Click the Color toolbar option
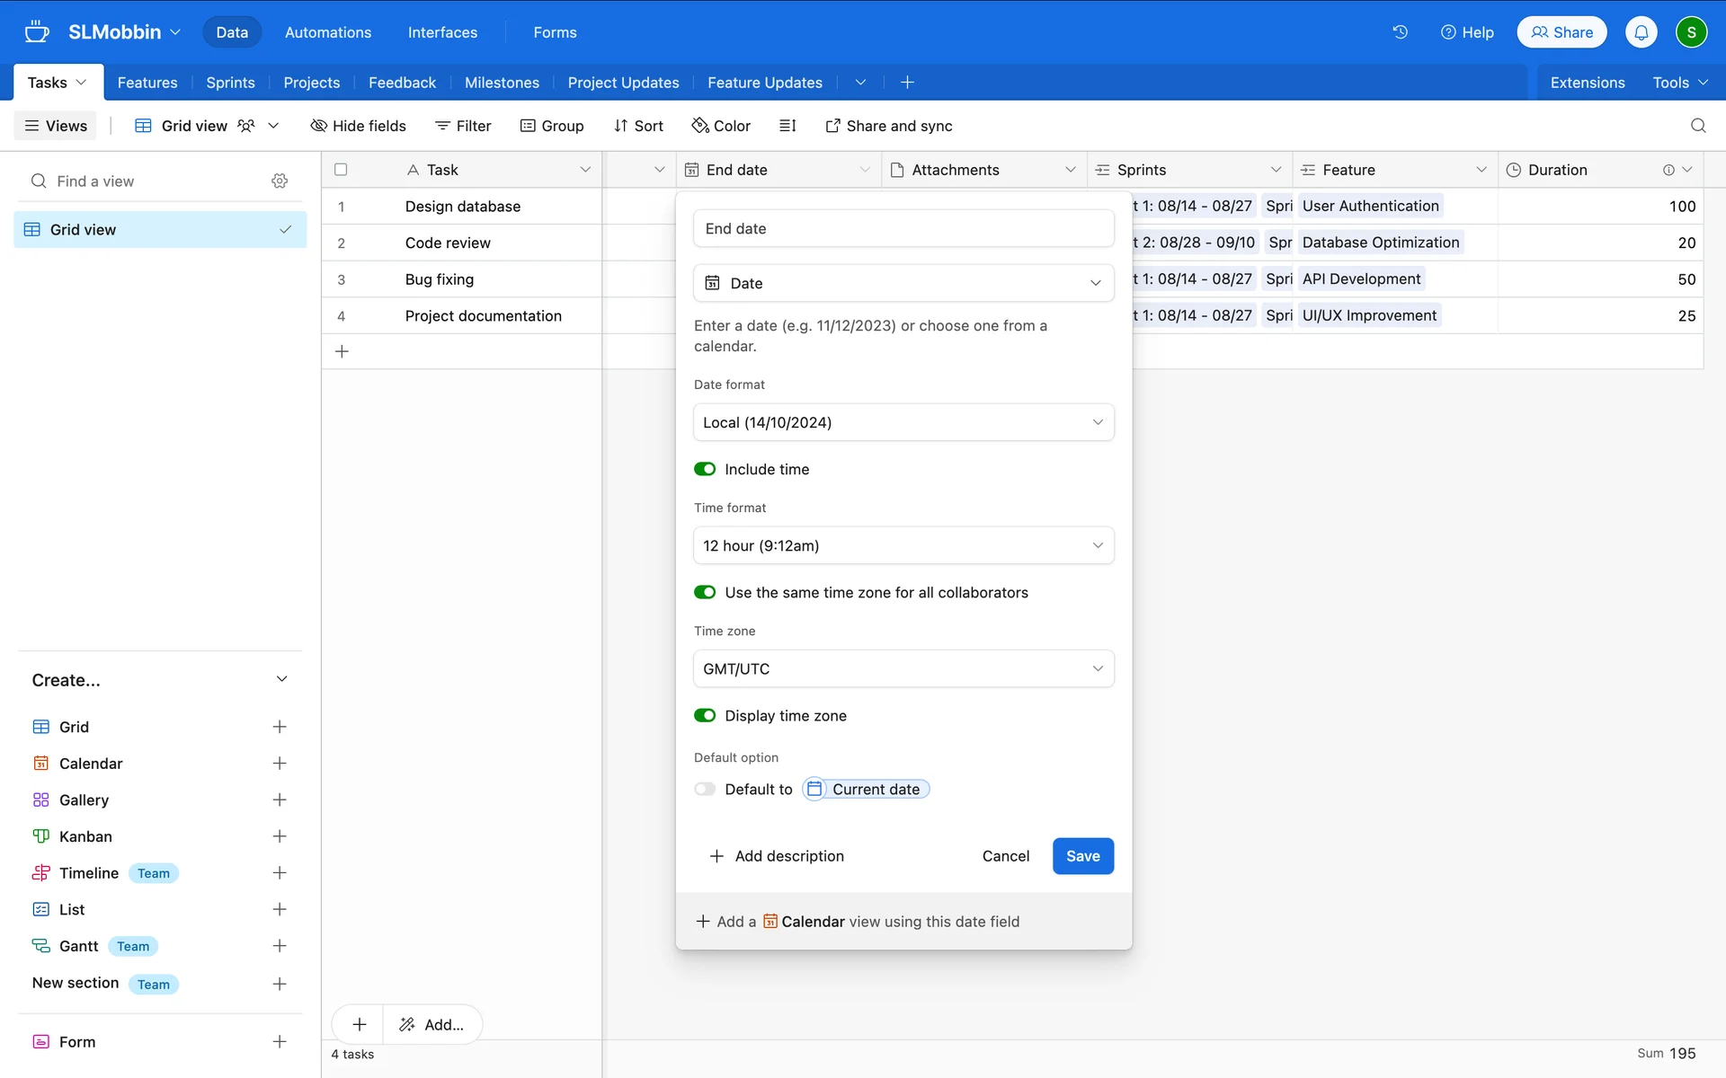1726x1078 pixels. [721, 126]
